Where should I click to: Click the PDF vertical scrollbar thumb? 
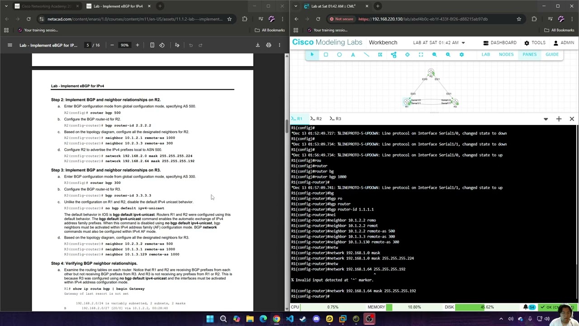click(286, 126)
